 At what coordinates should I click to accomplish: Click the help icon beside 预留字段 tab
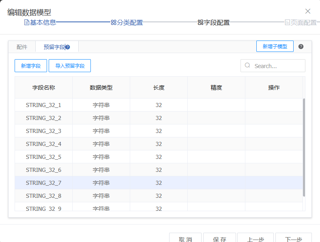68,47
